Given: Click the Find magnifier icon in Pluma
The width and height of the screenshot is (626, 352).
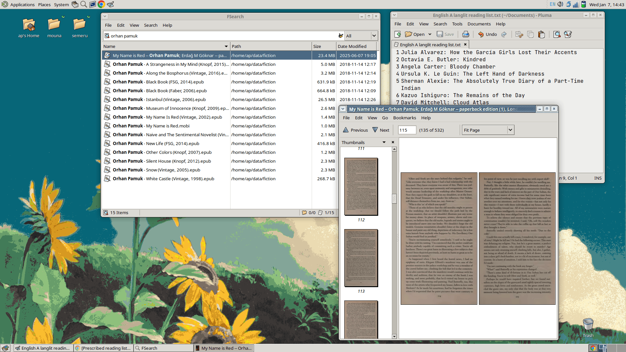Looking at the screenshot, I should [x=557, y=34].
